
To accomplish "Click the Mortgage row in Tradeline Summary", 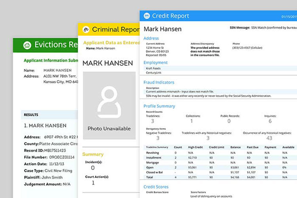I will [220, 163].
